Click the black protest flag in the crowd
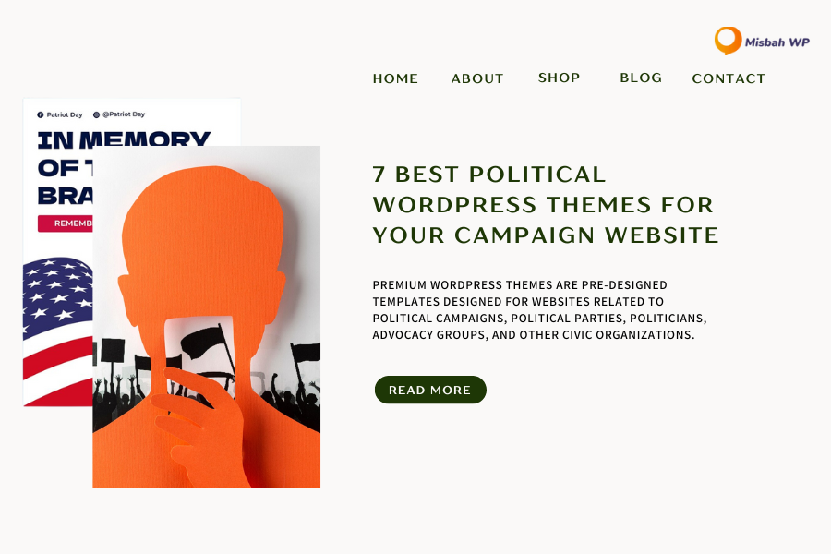The image size is (831, 554). point(204,342)
